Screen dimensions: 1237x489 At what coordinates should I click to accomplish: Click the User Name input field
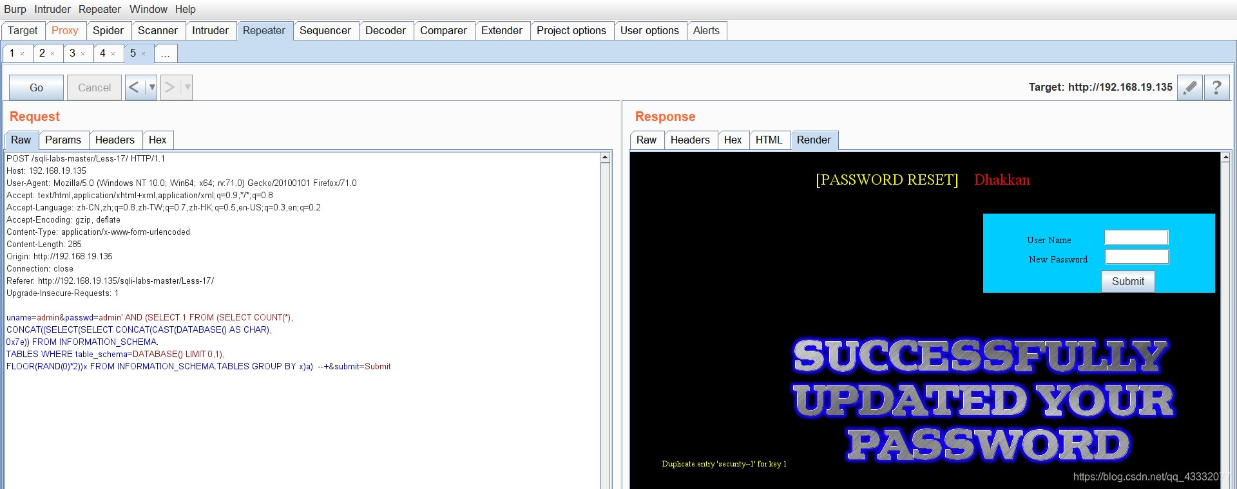[1136, 237]
